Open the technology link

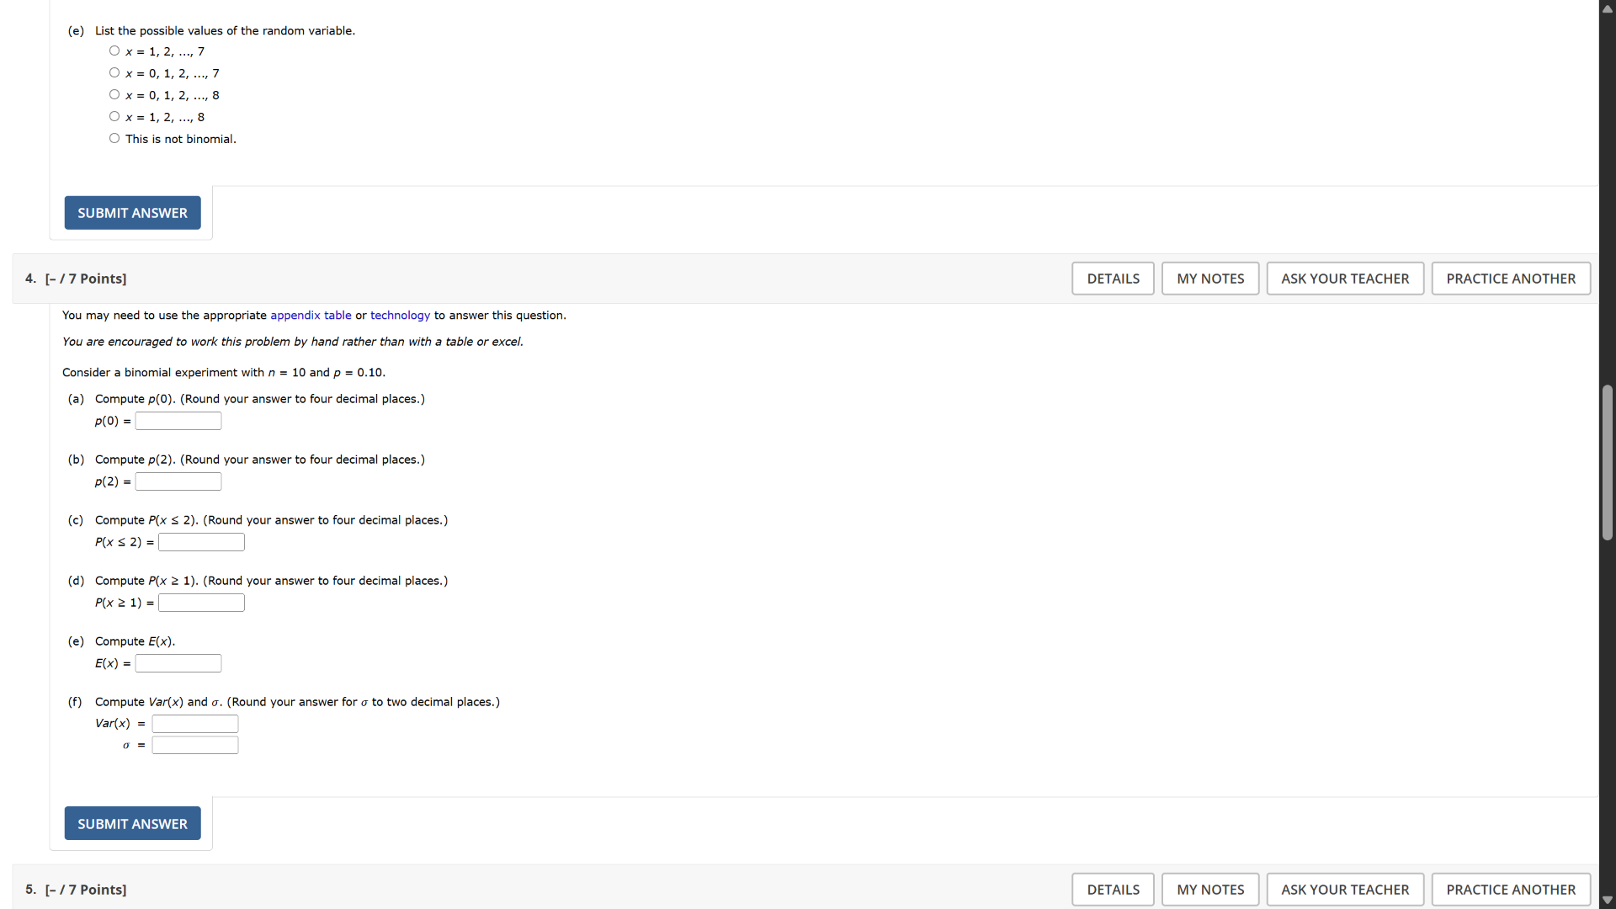tap(400, 316)
